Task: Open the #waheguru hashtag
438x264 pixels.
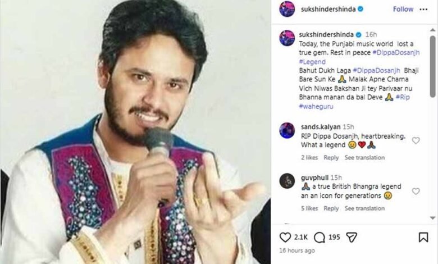Action: [316, 106]
